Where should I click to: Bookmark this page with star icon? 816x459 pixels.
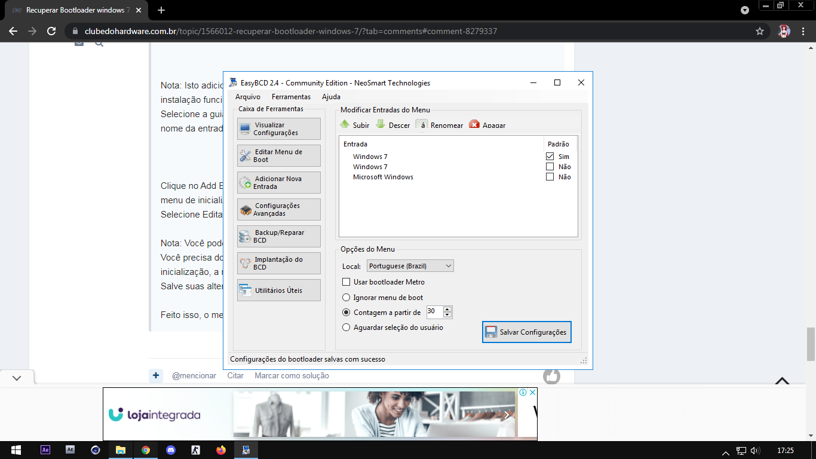point(760,31)
